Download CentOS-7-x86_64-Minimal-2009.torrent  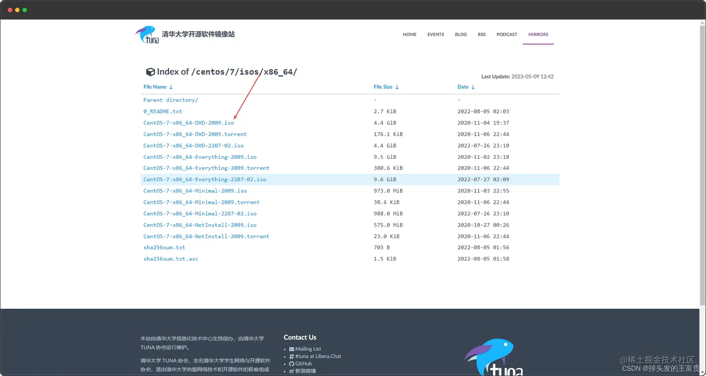click(201, 202)
